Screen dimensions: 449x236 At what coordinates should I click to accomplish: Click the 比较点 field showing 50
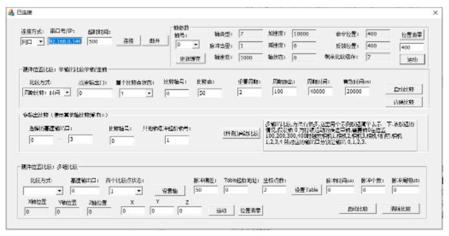210,93
